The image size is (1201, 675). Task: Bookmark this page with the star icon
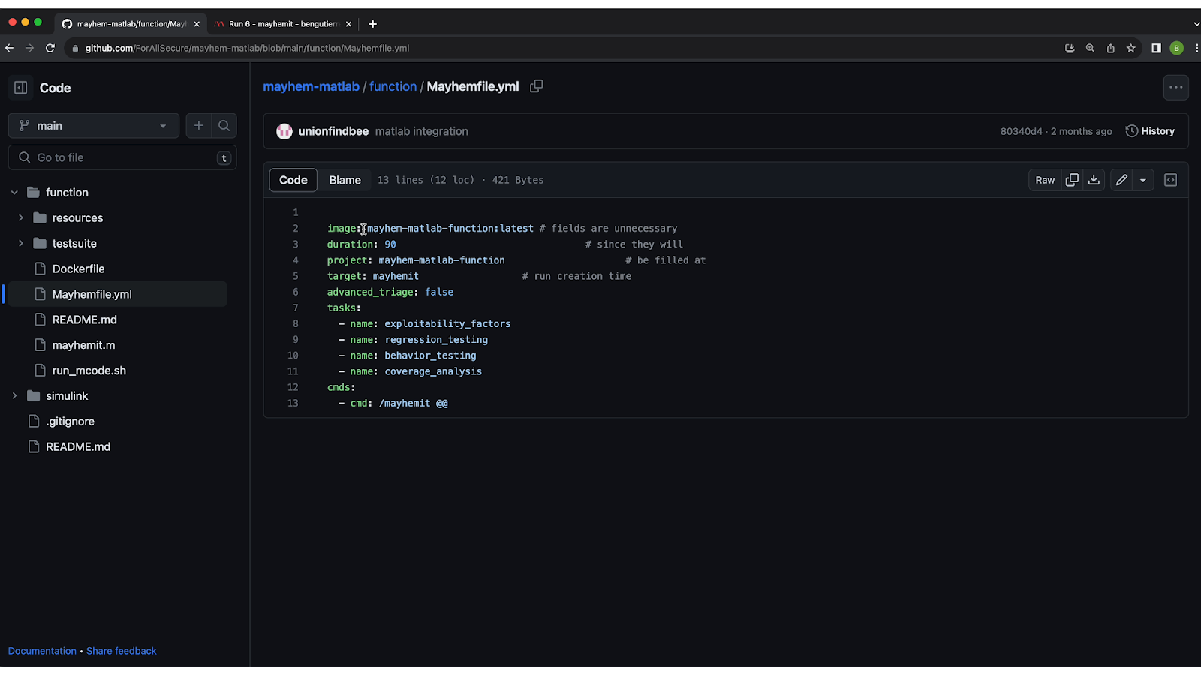point(1131,48)
